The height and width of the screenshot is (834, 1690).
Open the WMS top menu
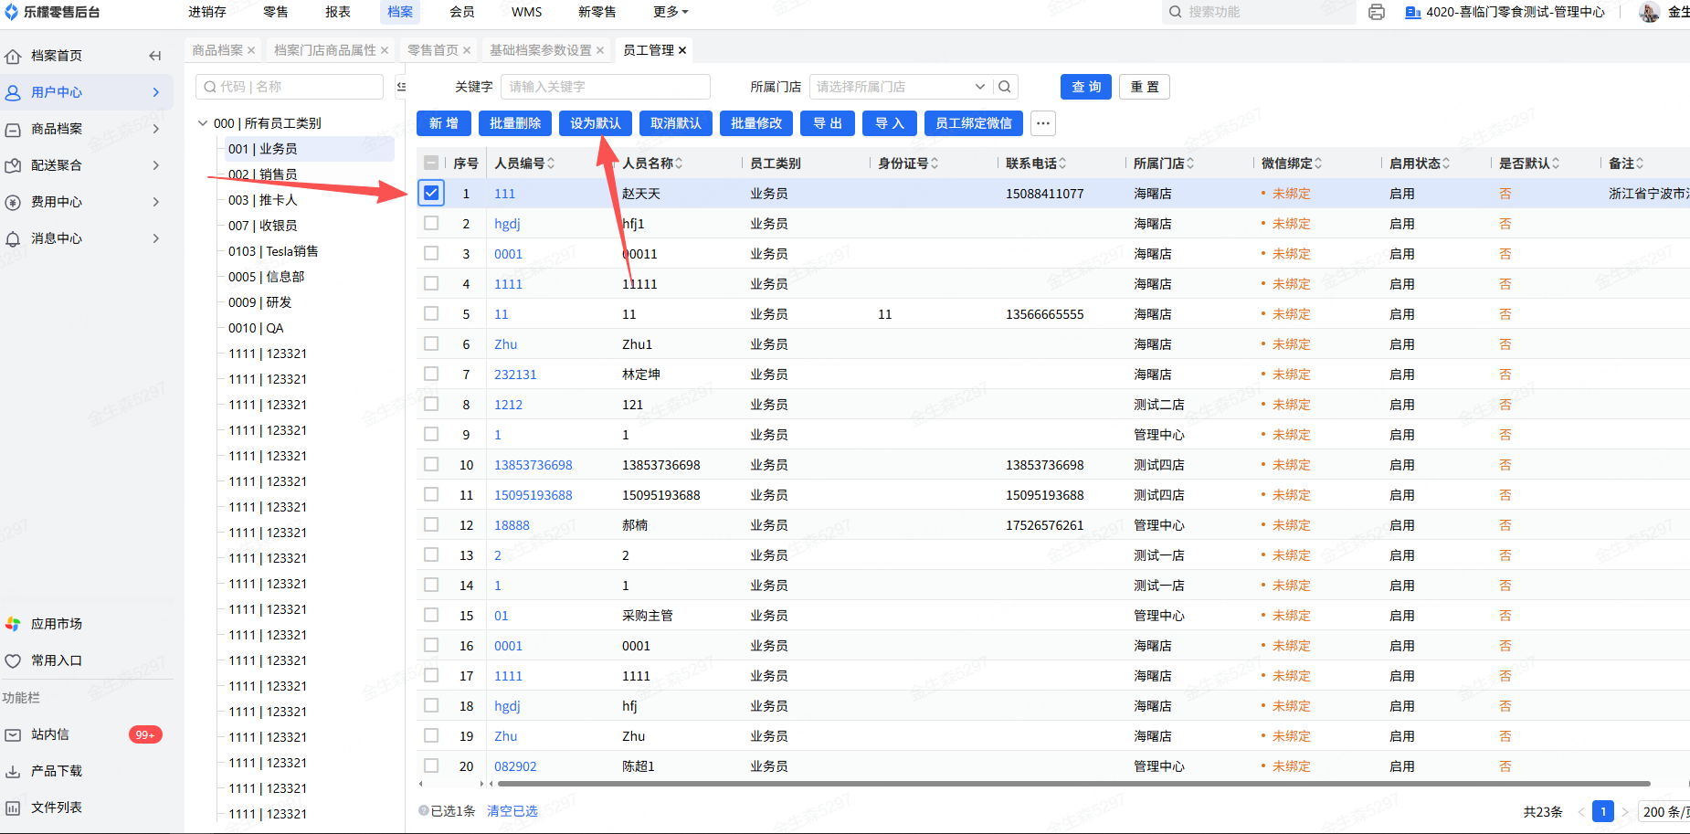[526, 12]
